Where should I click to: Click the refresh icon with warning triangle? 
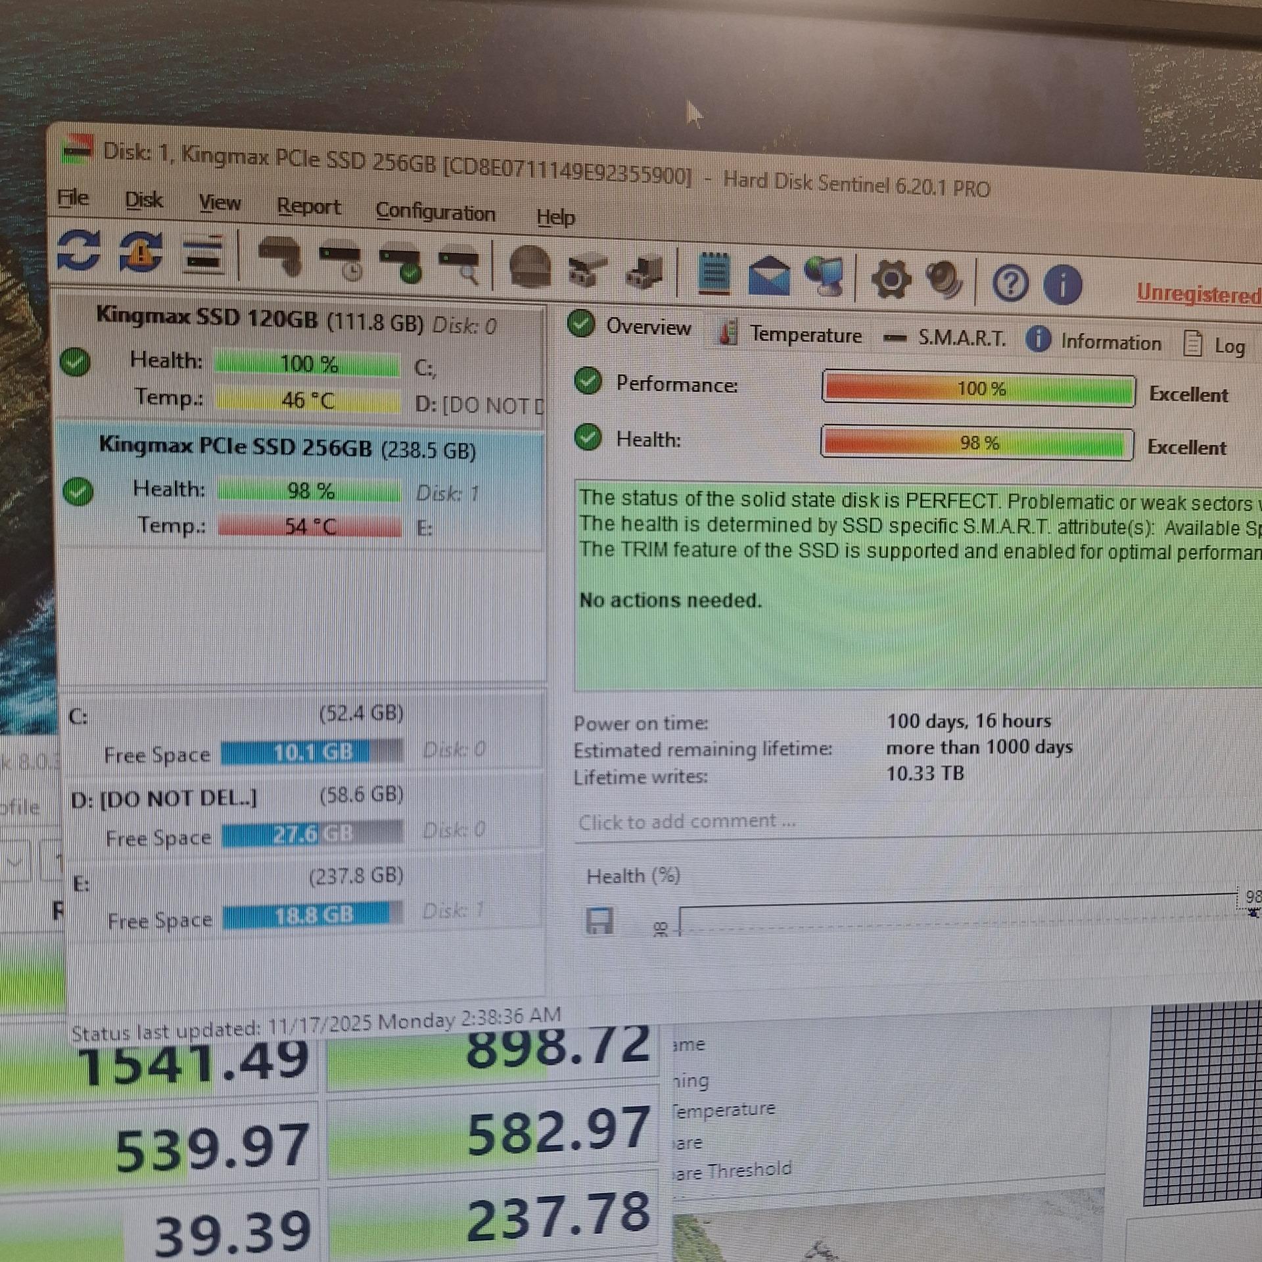tap(141, 252)
